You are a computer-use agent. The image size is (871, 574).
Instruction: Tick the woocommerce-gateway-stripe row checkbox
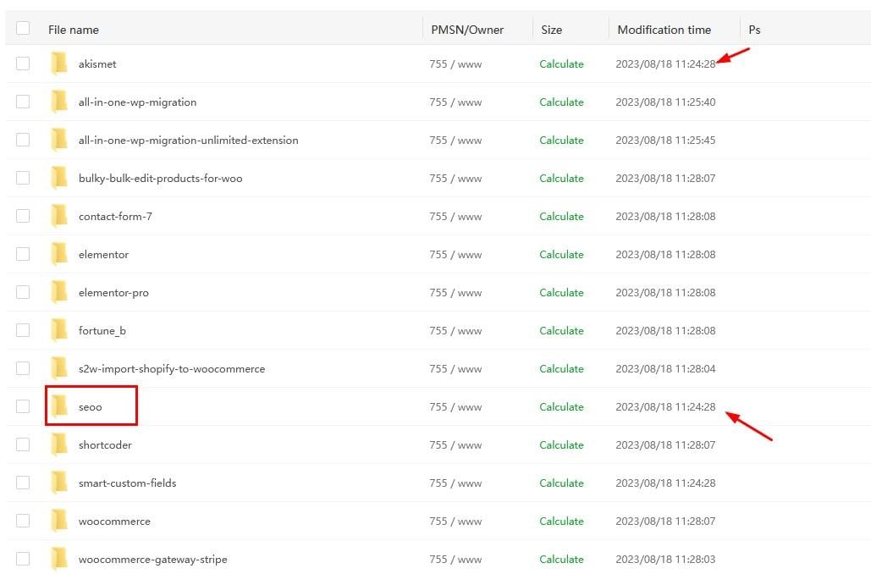tap(23, 559)
